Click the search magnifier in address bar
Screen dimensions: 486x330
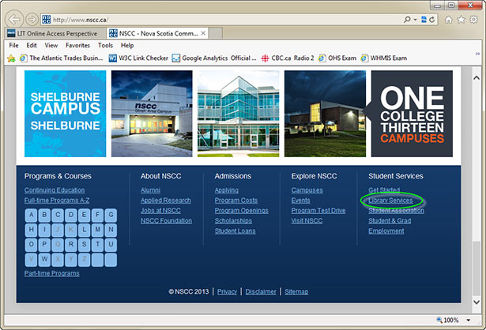tap(406, 18)
